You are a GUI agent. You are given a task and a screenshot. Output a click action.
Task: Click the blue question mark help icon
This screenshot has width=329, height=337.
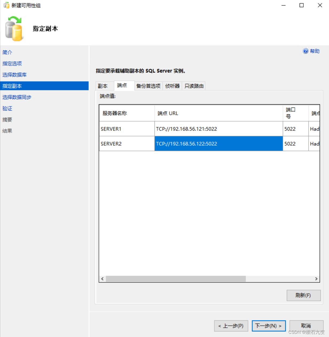pyautogui.click(x=305, y=51)
